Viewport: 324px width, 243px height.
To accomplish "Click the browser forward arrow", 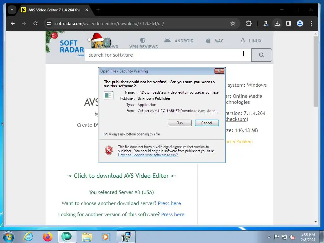I will click(x=24, y=23).
